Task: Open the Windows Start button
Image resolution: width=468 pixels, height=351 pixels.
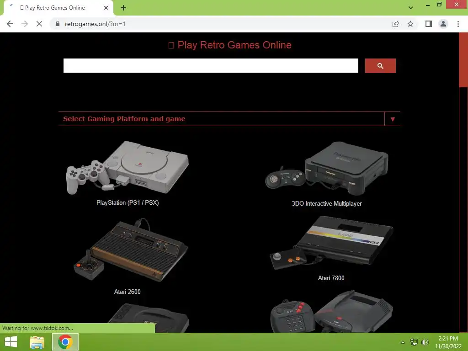Action: (x=11, y=342)
